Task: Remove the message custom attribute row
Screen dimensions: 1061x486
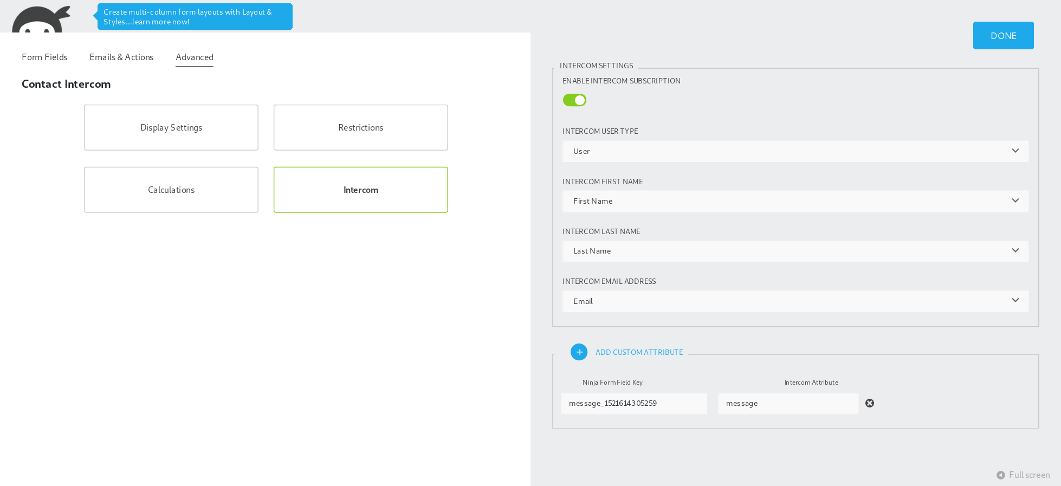Action: coord(870,403)
